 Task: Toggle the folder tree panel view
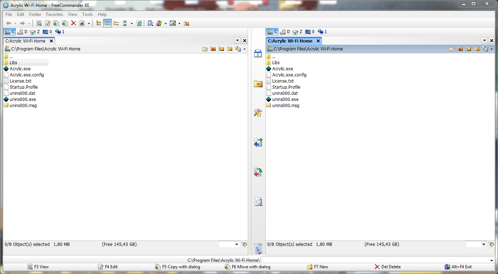point(99,23)
